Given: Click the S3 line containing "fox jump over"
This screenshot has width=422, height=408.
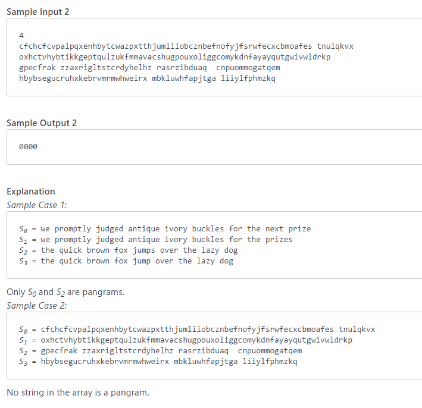Looking at the screenshot, I should (126, 261).
